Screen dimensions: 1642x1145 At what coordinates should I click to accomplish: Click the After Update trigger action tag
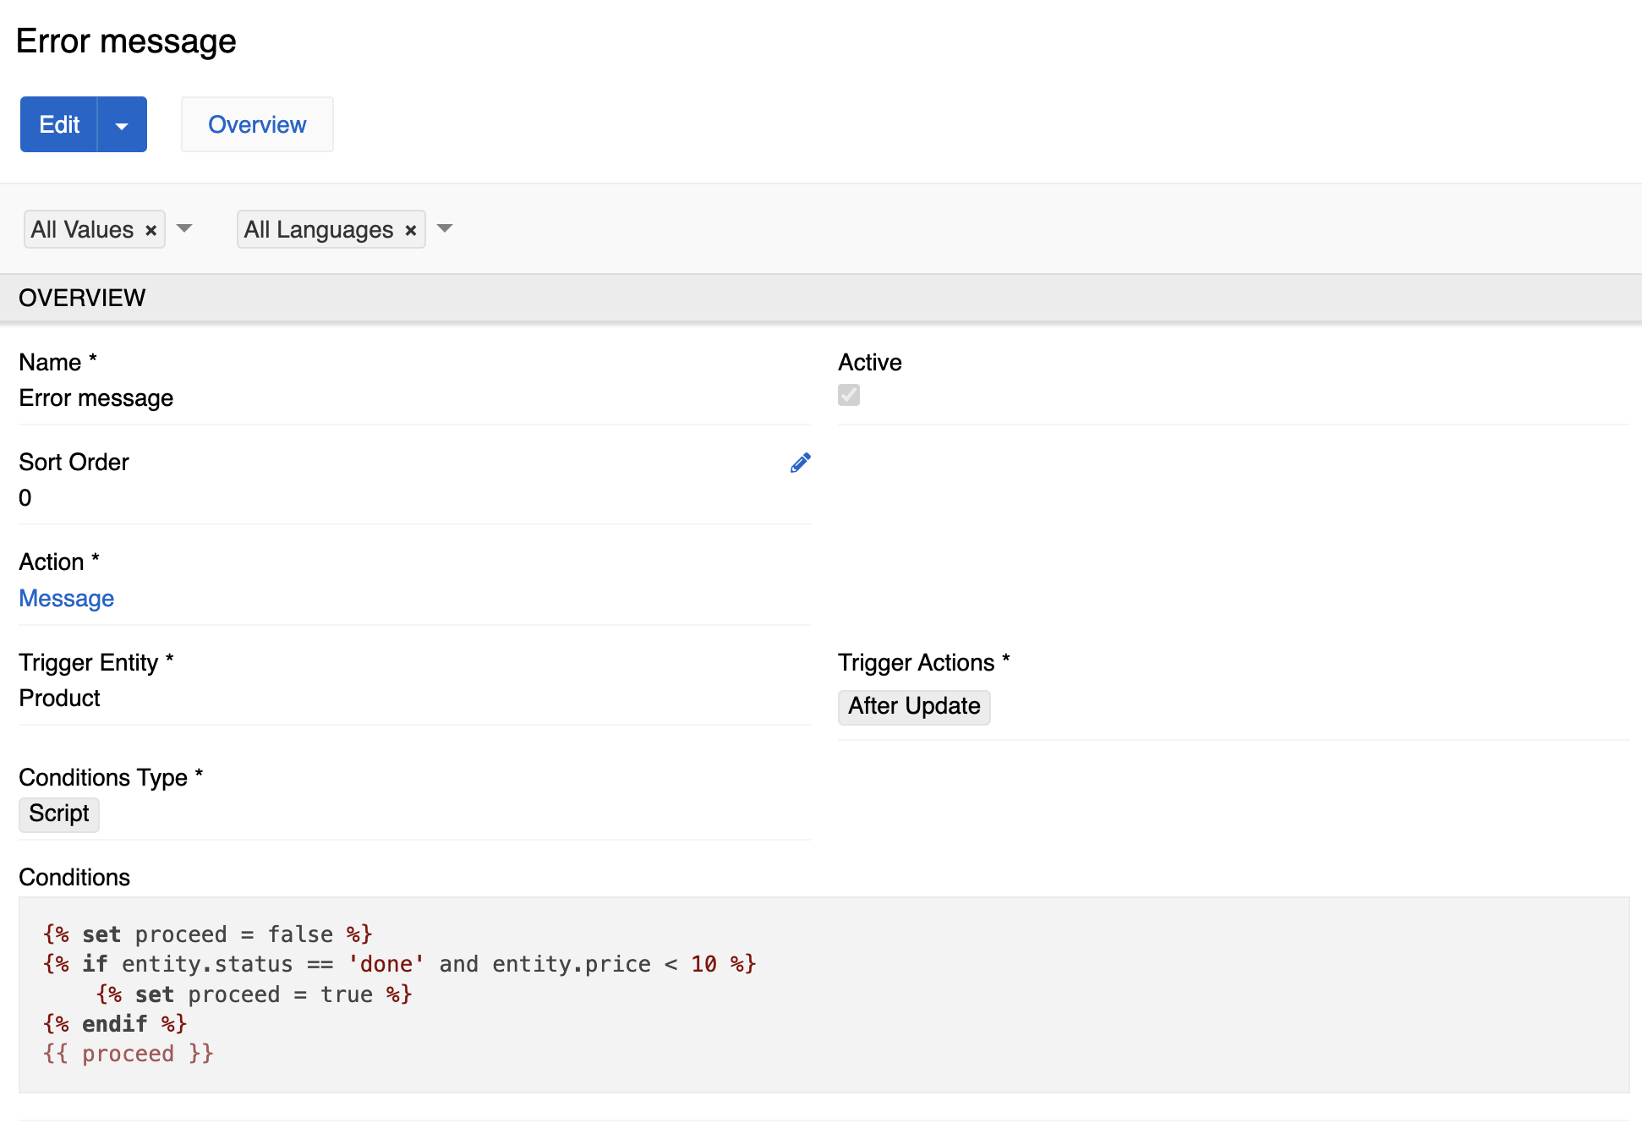(x=913, y=706)
